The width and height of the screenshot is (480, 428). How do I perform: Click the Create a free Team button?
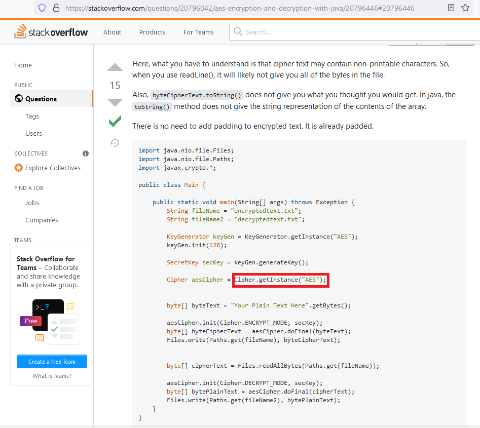tap(52, 361)
